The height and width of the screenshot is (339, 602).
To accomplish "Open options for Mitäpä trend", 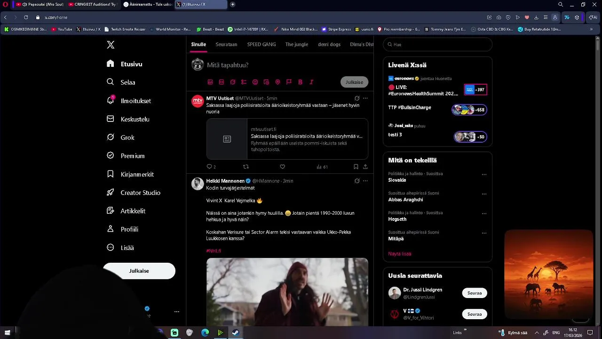I will 484,233.
